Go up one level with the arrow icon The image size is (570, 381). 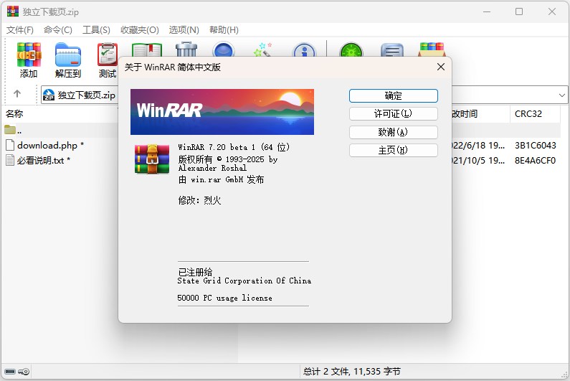pos(17,94)
